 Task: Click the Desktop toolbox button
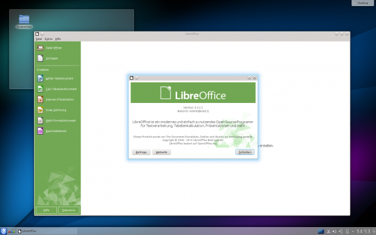point(363,3)
